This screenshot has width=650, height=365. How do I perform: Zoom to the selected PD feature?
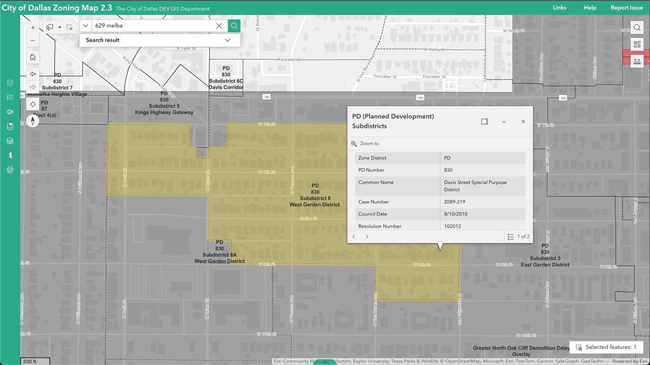click(x=365, y=143)
